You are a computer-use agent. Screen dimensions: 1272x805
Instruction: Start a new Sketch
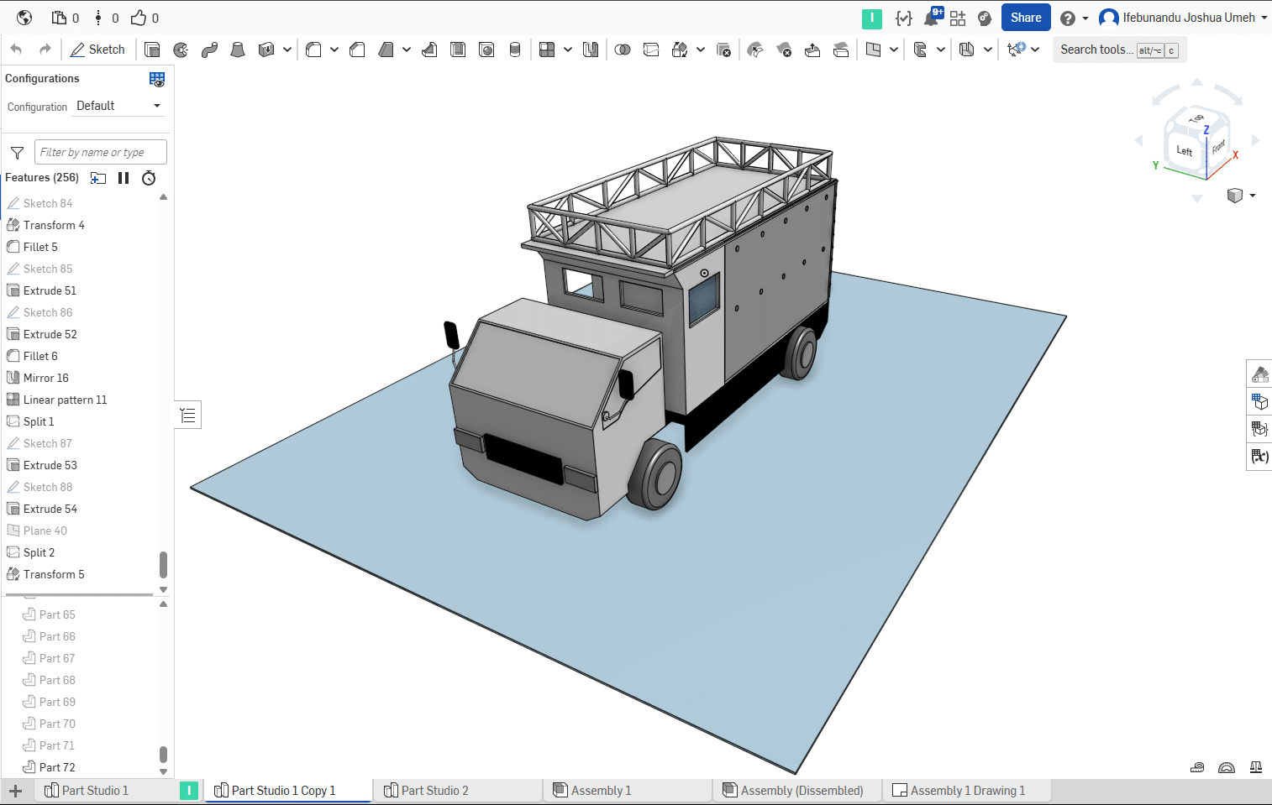point(97,50)
